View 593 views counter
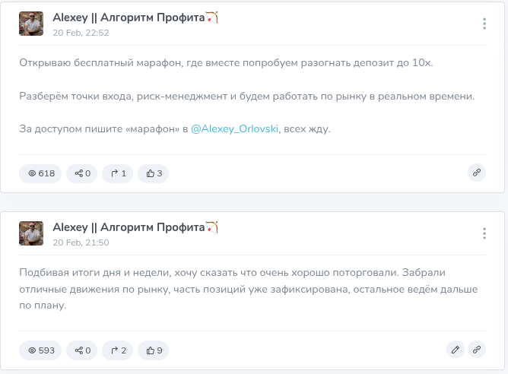 point(40,350)
